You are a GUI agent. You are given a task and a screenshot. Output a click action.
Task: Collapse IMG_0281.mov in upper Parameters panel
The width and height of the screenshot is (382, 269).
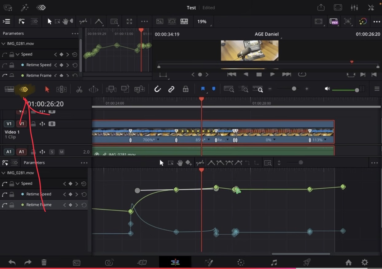(3, 44)
